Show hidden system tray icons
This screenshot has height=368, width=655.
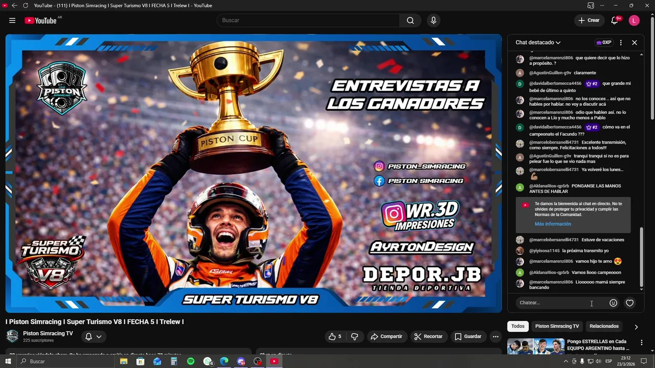click(565, 361)
